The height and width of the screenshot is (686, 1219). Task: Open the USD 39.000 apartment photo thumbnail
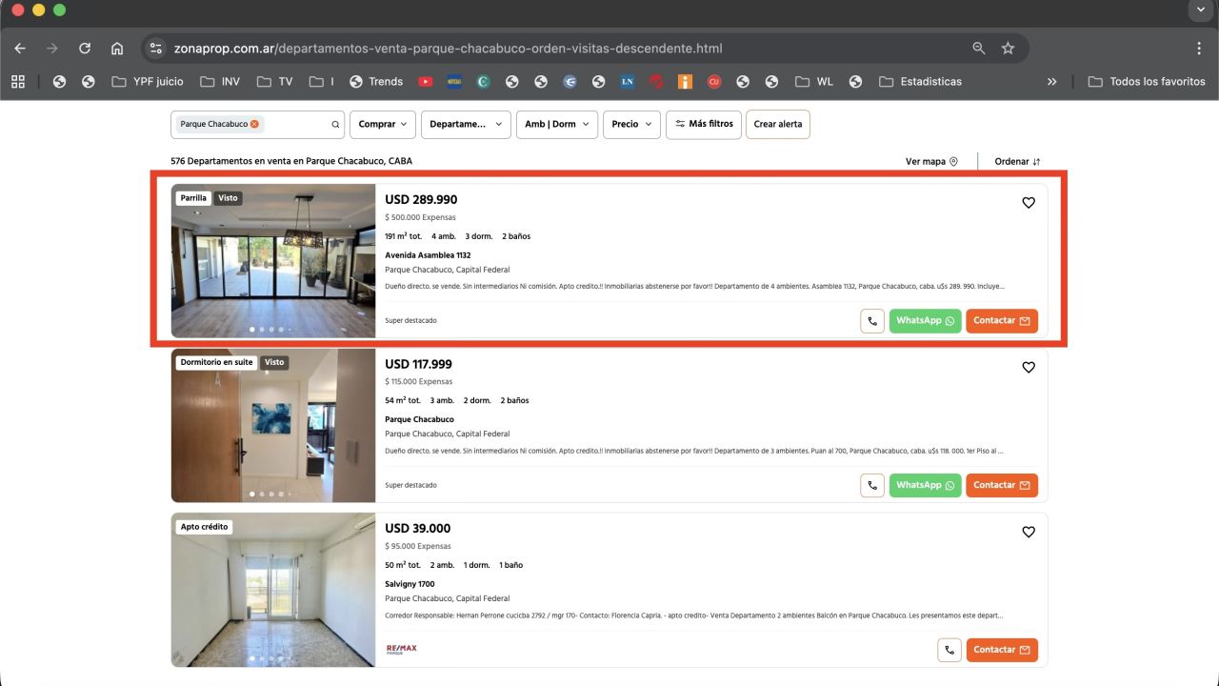pos(273,589)
